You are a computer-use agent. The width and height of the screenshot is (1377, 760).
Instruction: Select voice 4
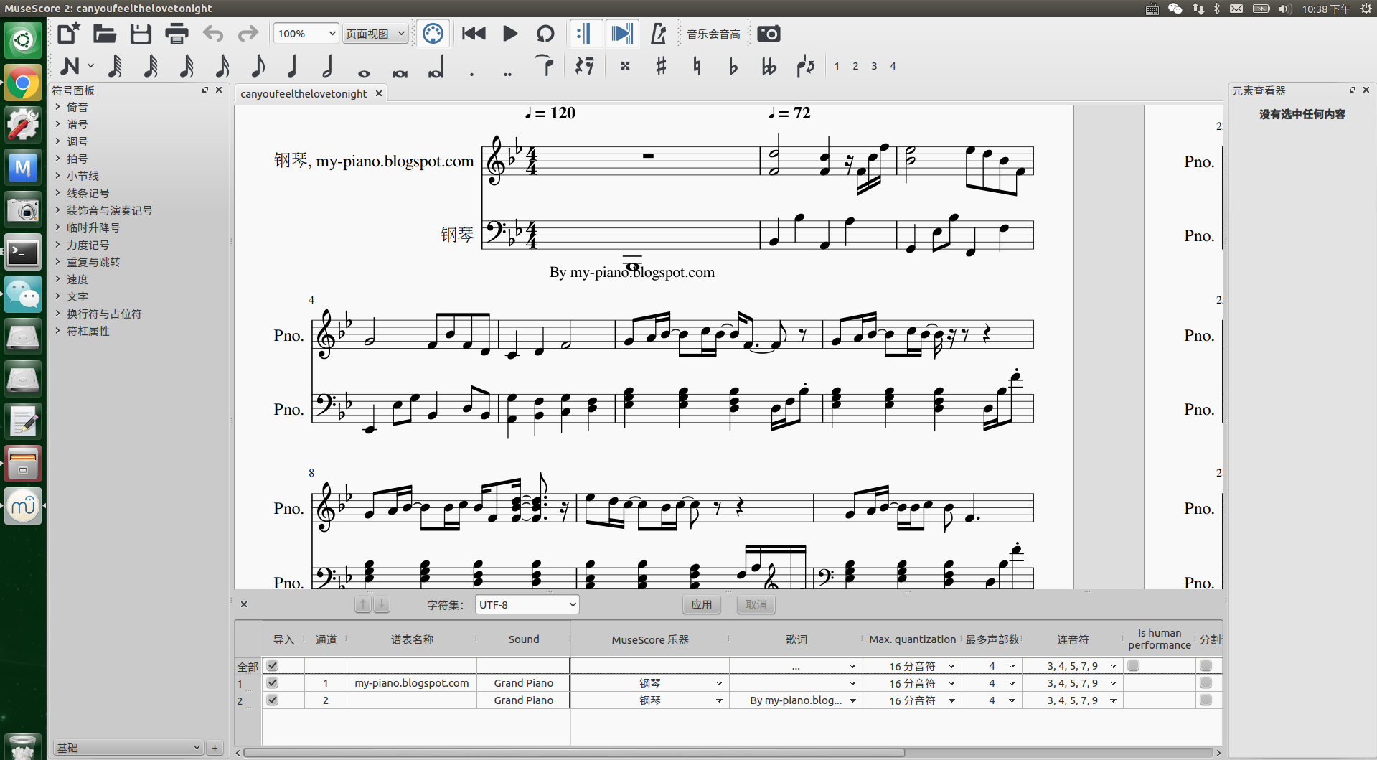point(893,66)
